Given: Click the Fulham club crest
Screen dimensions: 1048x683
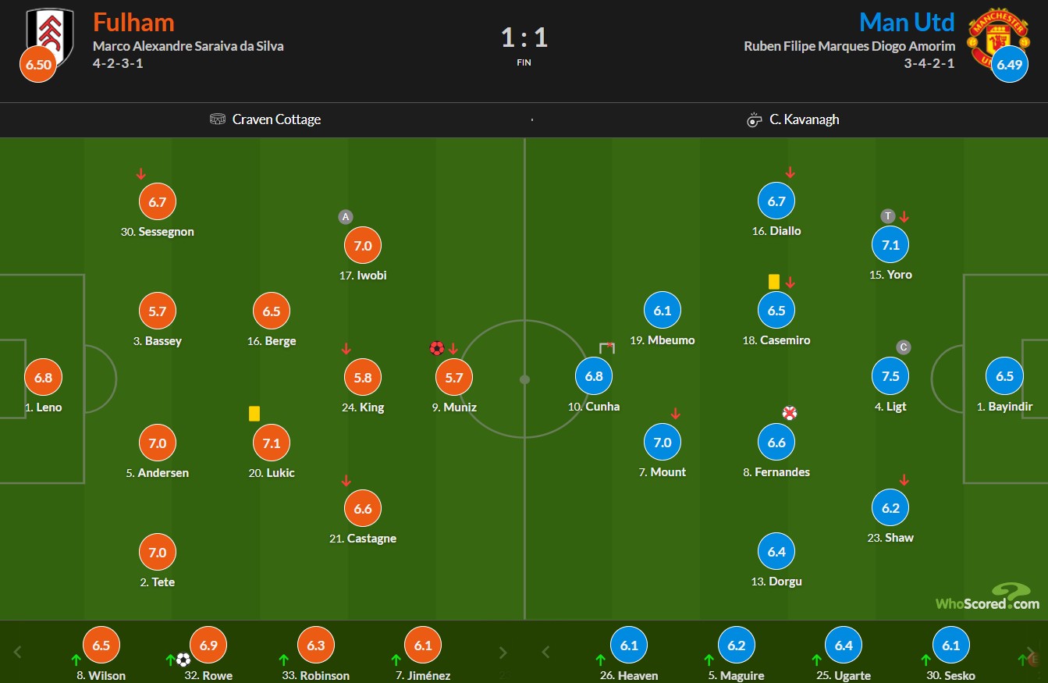Looking at the screenshot, I should pyautogui.click(x=50, y=35).
